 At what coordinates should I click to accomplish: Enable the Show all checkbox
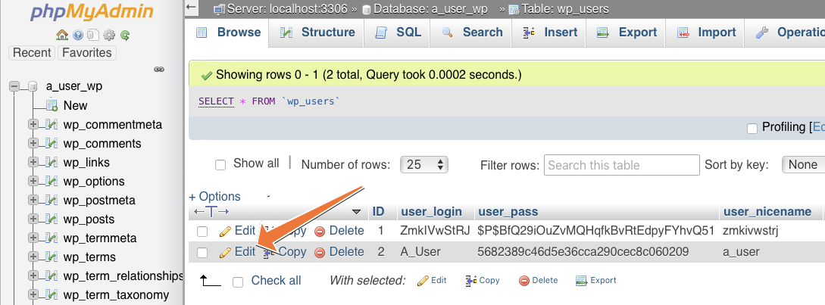(x=220, y=164)
